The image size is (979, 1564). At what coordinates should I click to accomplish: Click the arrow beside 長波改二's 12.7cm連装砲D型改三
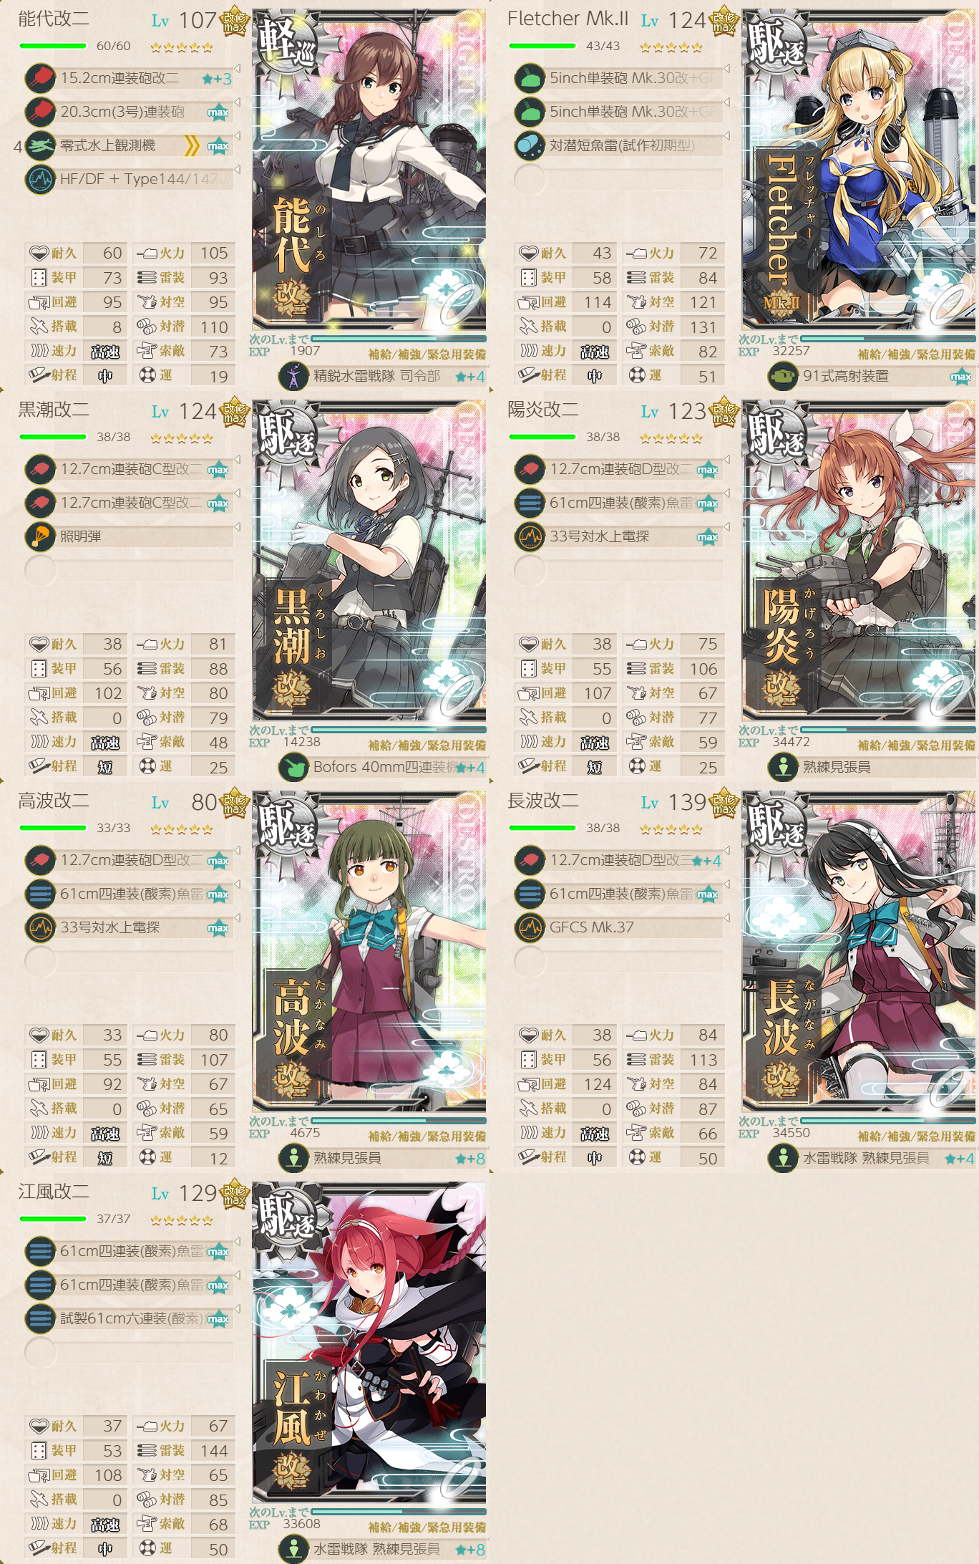(x=726, y=851)
